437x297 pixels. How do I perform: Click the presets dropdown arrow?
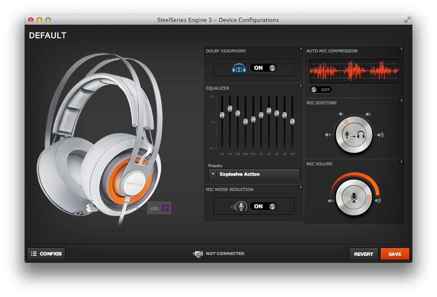pyautogui.click(x=212, y=174)
